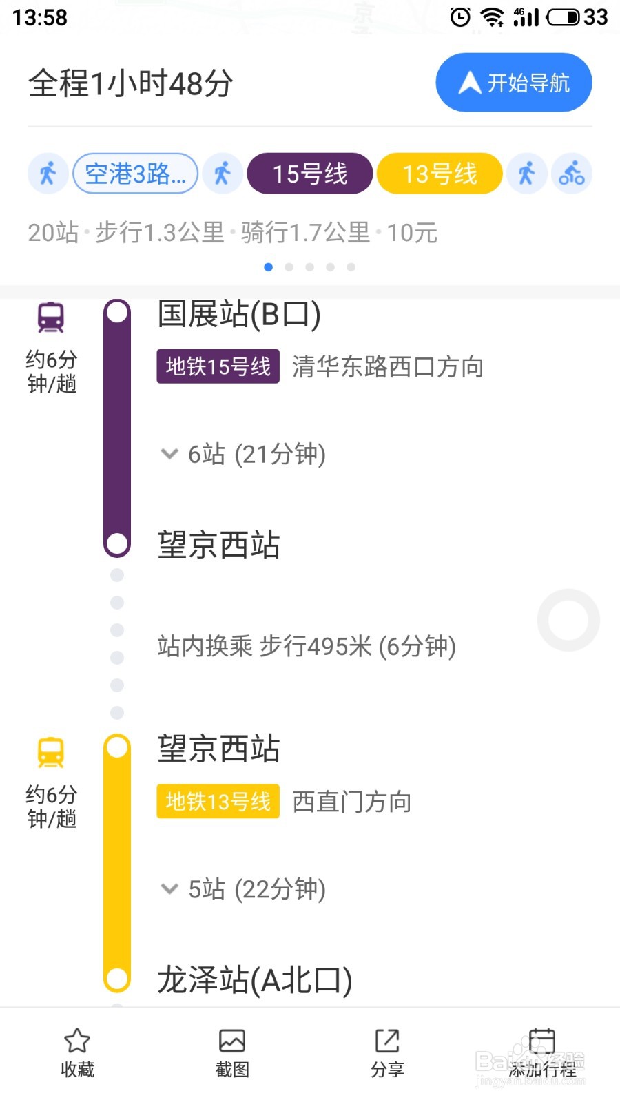
Task: Tap the yellow subway train icon
Action: point(51,753)
